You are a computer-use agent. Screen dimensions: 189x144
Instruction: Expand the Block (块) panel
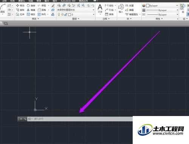(x=129, y=19)
